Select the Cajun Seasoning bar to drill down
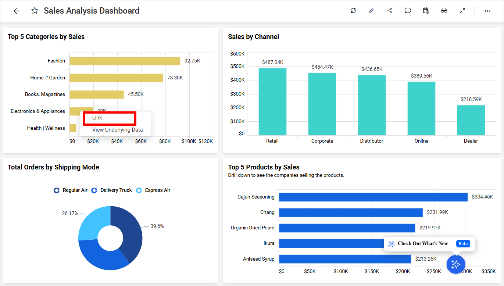The height and width of the screenshot is (286, 504). click(373, 197)
